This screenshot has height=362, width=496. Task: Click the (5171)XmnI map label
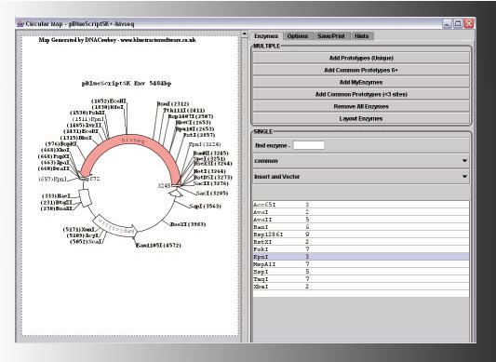click(79, 230)
